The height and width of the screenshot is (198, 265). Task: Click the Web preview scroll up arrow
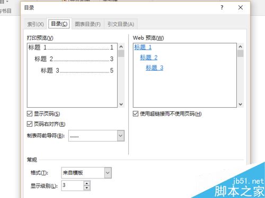(240, 47)
